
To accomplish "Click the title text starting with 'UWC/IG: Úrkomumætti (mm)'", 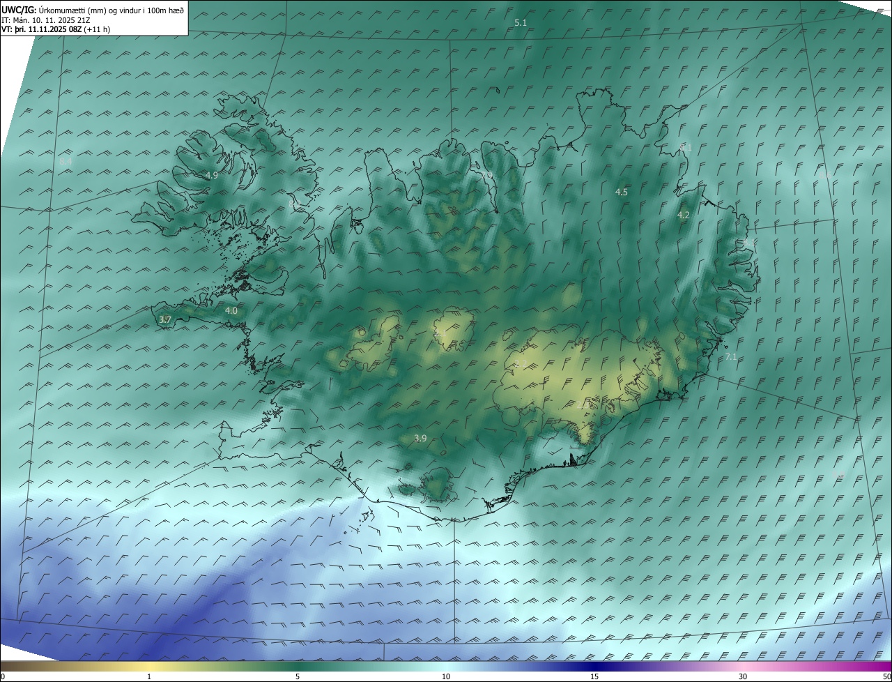I will click(x=93, y=10).
